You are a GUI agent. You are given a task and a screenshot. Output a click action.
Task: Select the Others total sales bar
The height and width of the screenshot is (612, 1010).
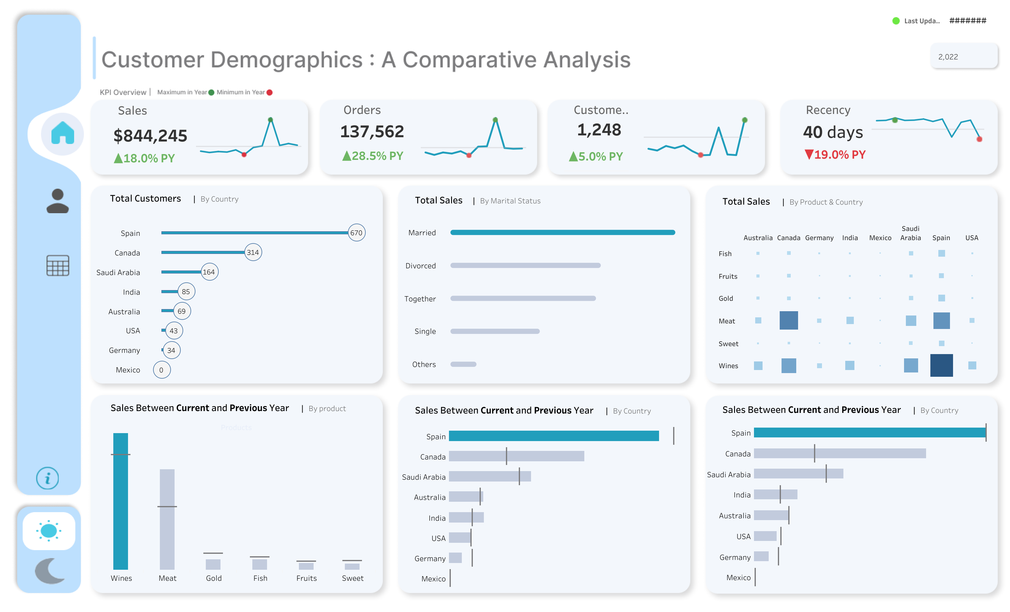click(463, 364)
